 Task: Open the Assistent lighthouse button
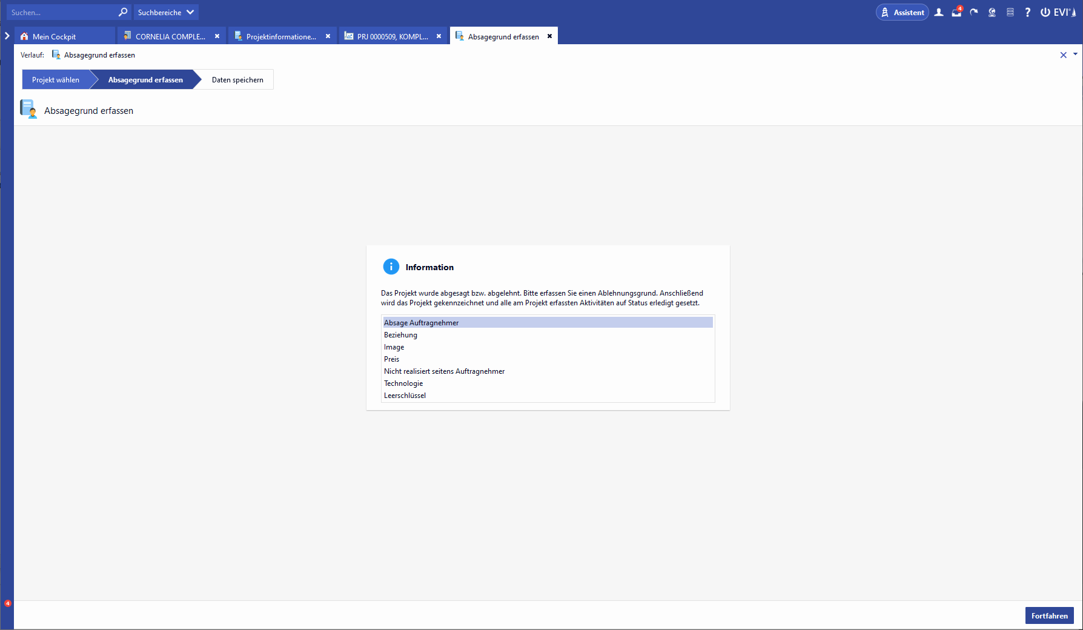point(902,12)
